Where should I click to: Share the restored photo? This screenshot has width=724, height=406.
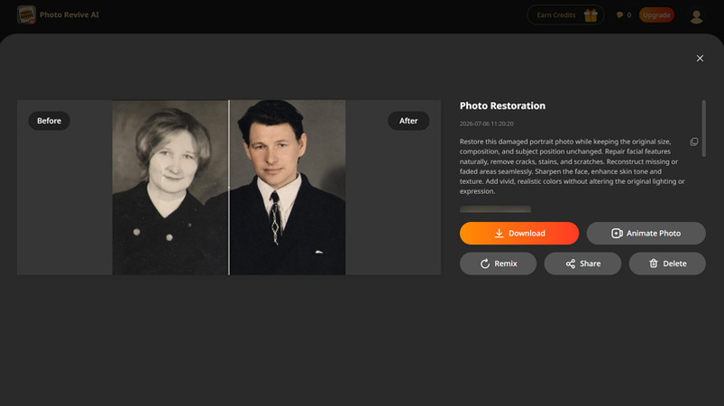[582, 263]
